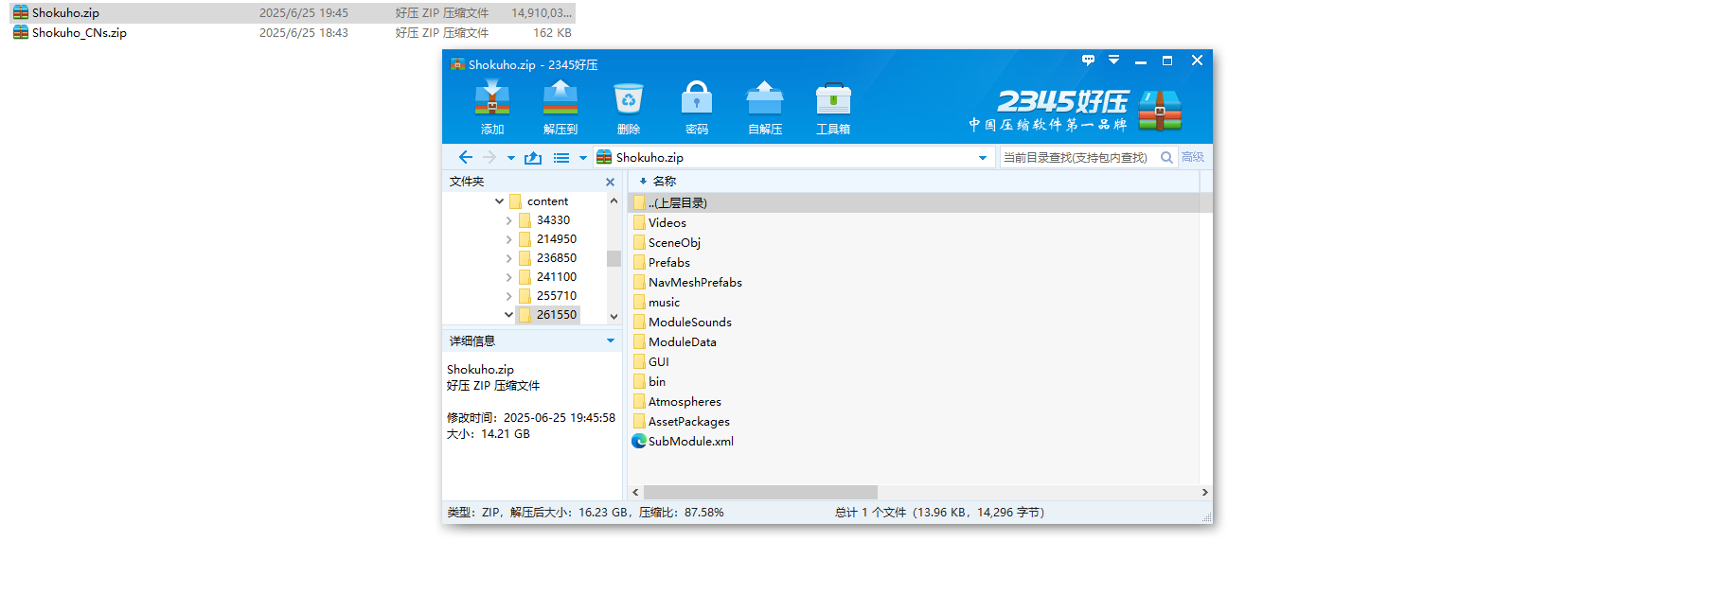Select the AssetPackages folder

(689, 422)
